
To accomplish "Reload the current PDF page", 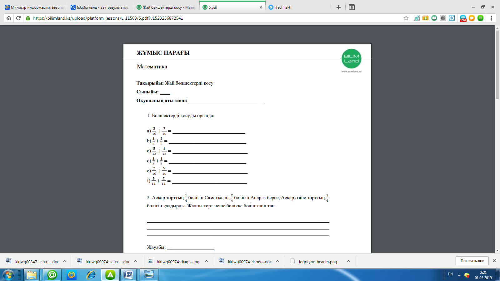I will click(x=18, y=18).
